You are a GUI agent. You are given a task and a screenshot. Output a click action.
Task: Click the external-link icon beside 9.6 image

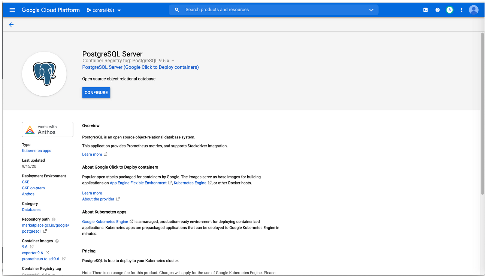tap(32, 247)
